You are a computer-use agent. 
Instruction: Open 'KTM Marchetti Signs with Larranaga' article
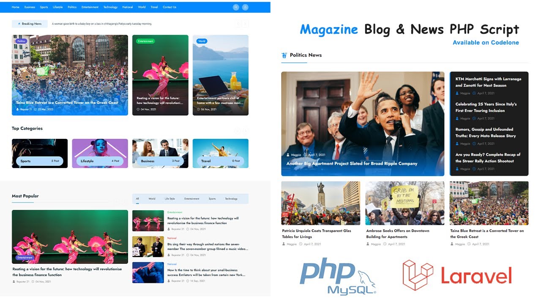coord(488,82)
